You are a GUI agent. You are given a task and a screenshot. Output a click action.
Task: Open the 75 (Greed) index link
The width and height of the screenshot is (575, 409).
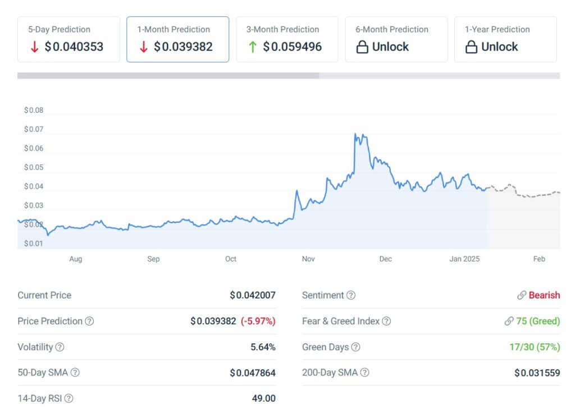537,321
